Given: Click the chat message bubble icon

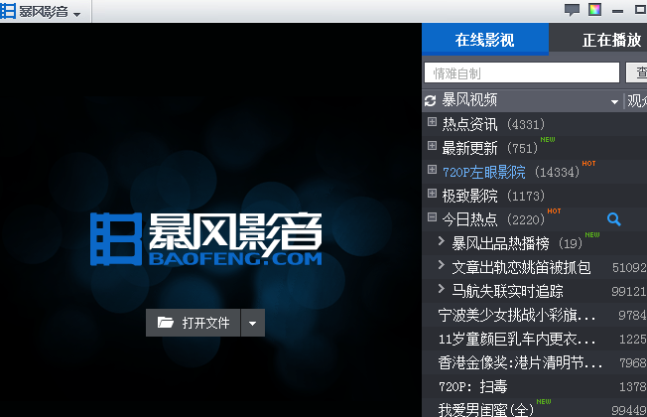Looking at the screenshot, I should 572,10.
